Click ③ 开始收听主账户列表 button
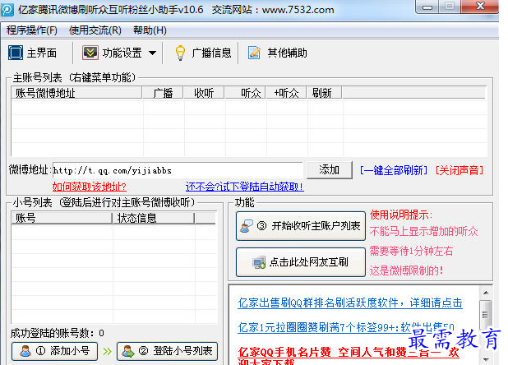 point(301,226)
